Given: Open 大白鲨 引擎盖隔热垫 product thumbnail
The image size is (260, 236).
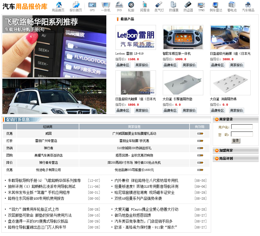Looking at the screenshot, I should click(183, 83).
